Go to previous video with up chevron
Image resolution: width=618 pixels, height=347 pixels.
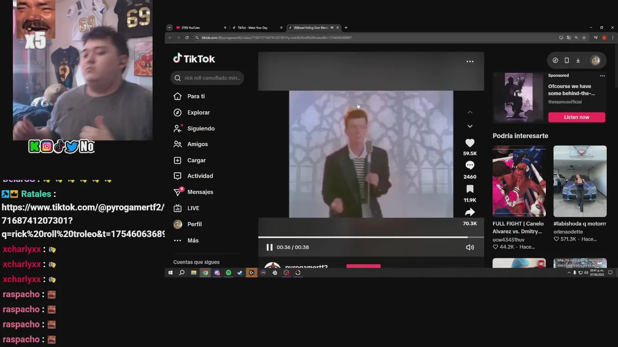pyautogui.click(x=470, y=112)
